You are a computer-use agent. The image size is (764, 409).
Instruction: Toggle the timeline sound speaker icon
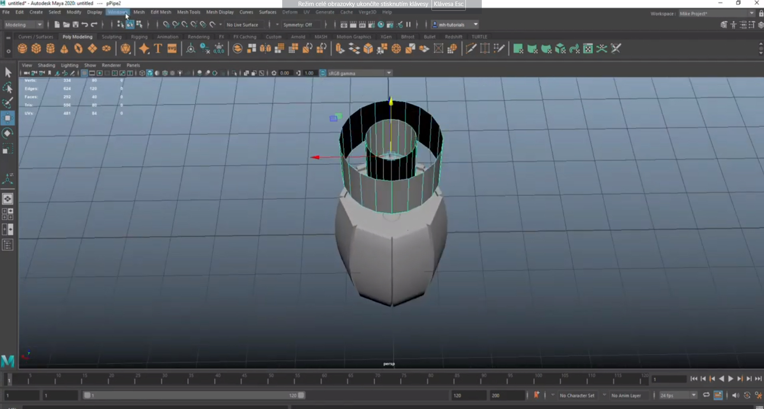pyautogui.click(x=736, y=395)
